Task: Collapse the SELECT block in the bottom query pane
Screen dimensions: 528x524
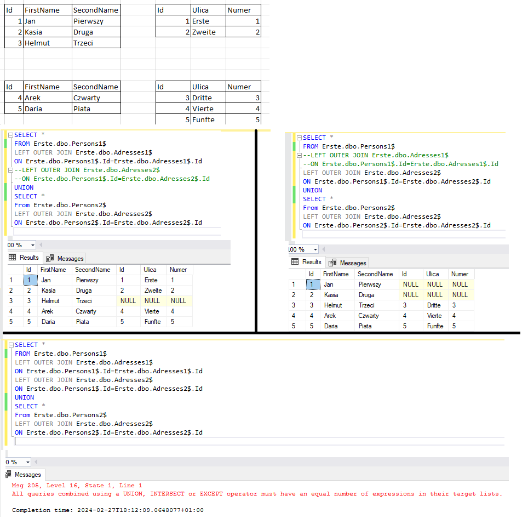Action: coord(11,345)
